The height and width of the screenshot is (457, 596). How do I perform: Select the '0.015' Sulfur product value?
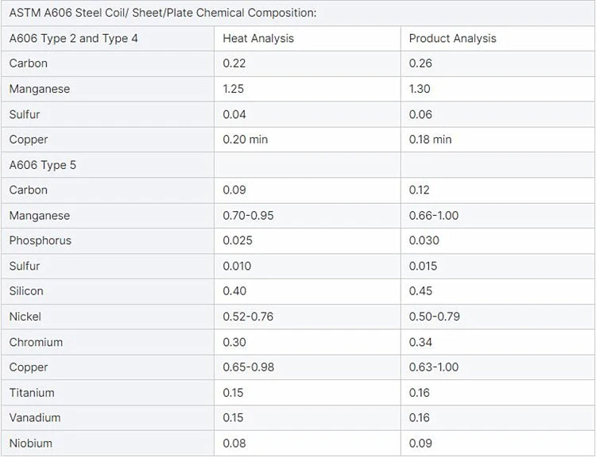pos(423,266)
